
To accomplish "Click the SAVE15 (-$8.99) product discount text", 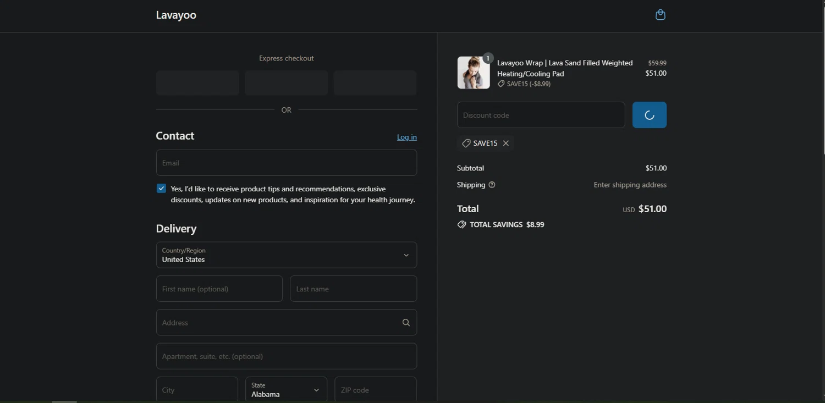I will 529,84.
